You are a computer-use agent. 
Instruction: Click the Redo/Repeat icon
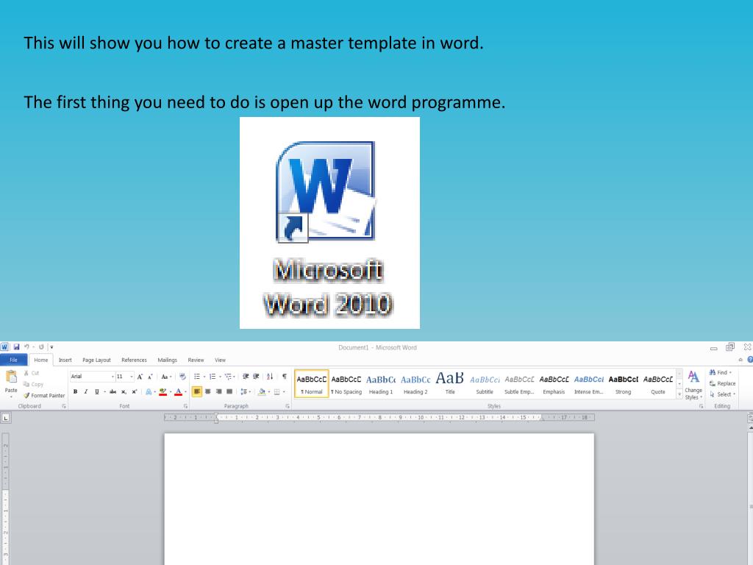[41, 347]
